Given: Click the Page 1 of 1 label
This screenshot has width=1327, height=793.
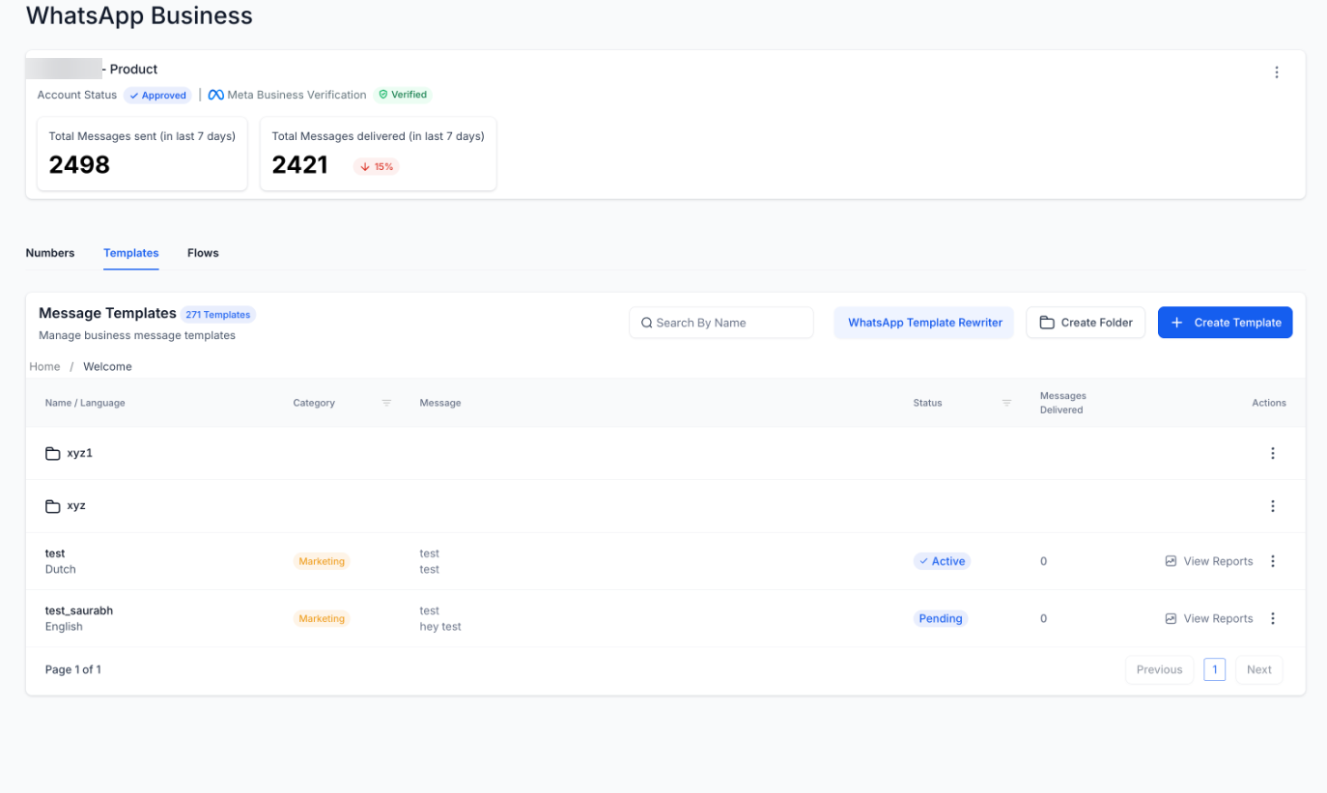Looking at the screenshot, I should [73, 669].
